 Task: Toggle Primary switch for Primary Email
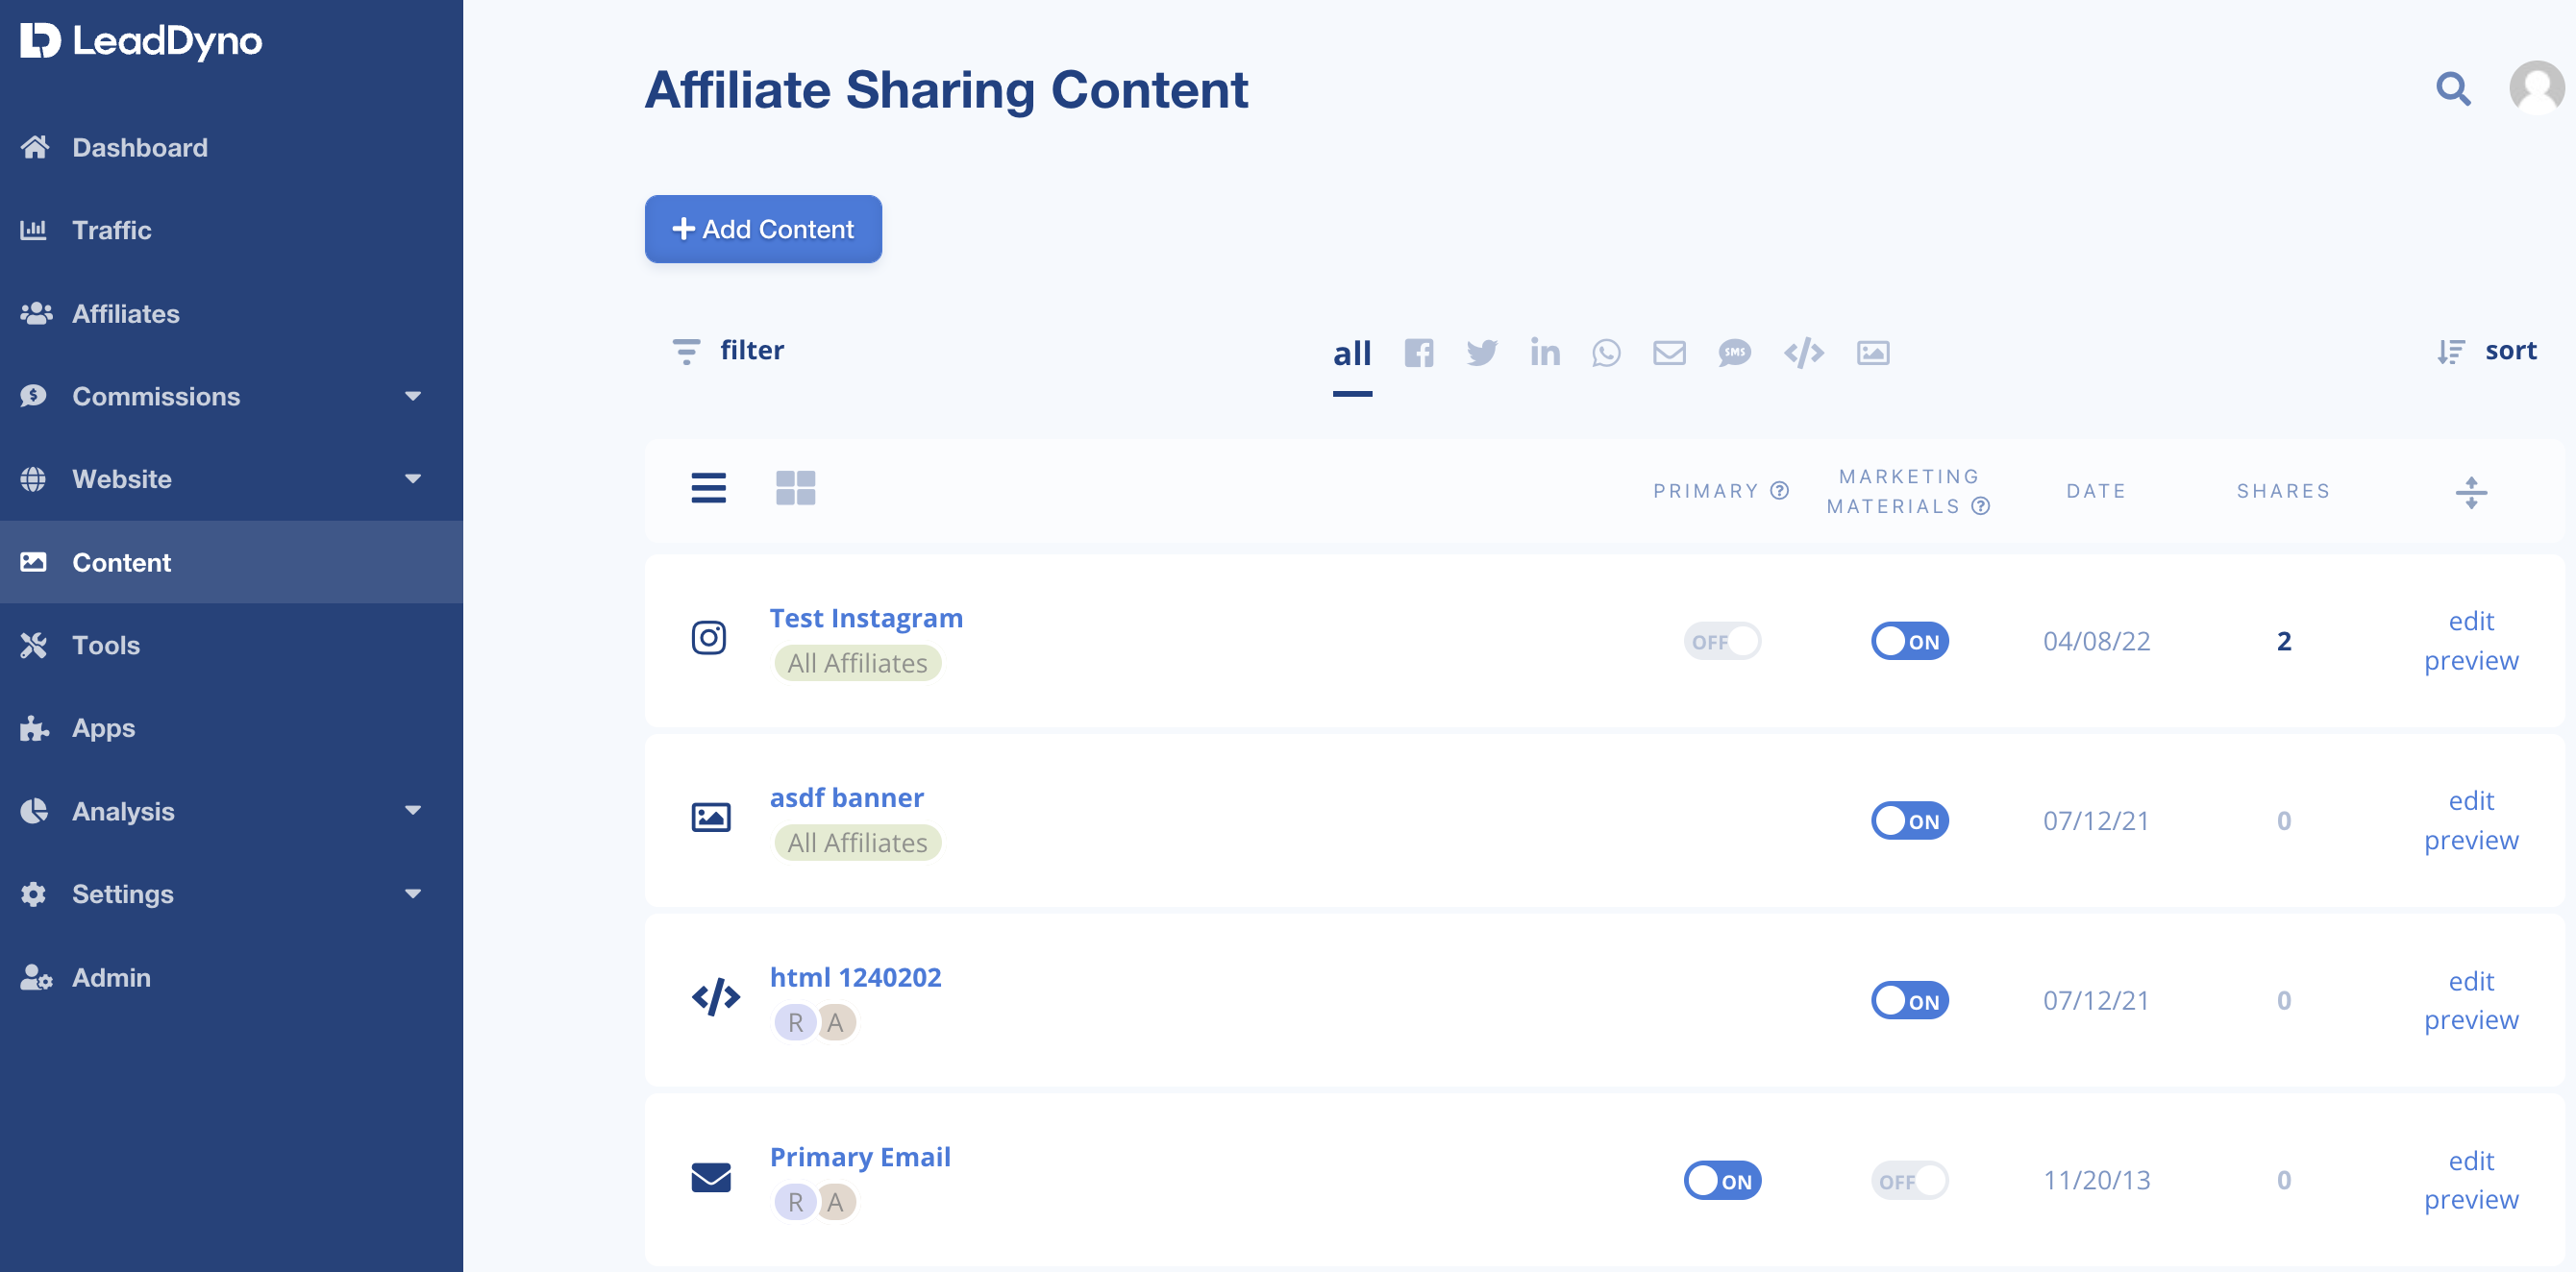[x=1723, y=1181]
